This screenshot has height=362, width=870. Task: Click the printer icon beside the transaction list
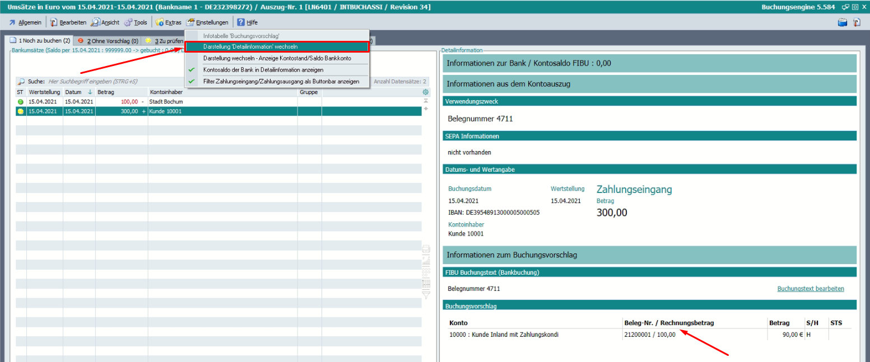tap(426, 250)
